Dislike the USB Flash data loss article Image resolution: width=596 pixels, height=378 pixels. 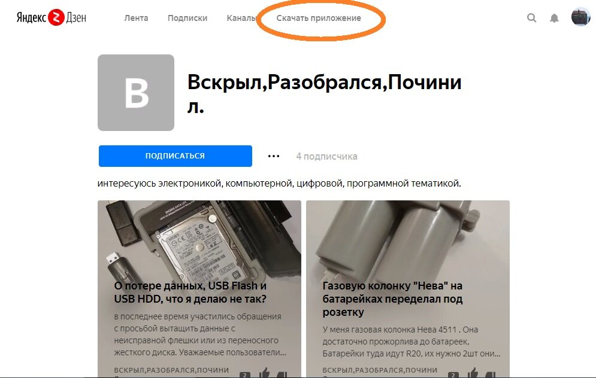click(282, 374)
